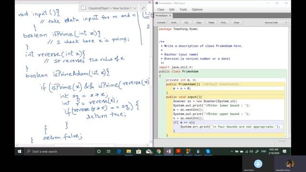Click the BlueJ app icon in title bar
The image size is (306, 172).
(156, 3)
